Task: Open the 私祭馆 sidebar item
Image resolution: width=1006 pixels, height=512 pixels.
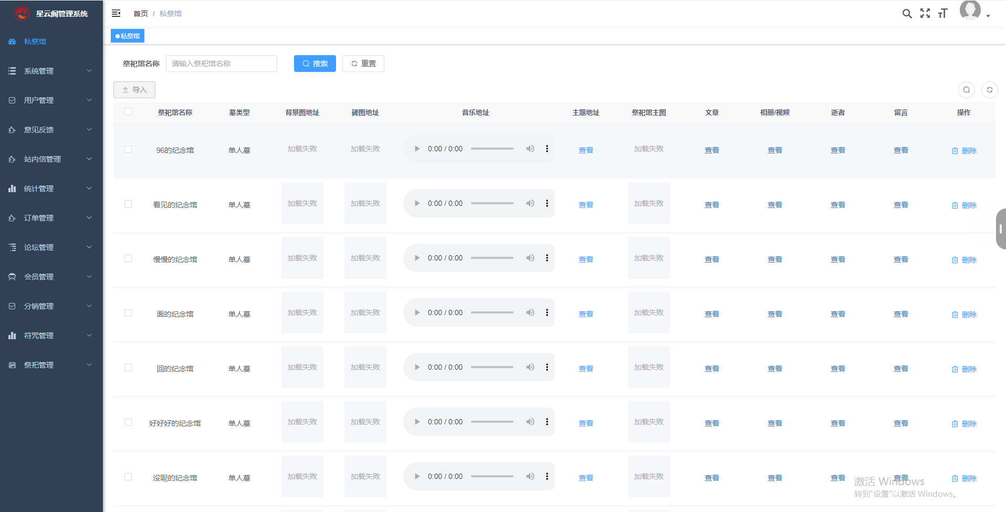Action: (51, 41)
